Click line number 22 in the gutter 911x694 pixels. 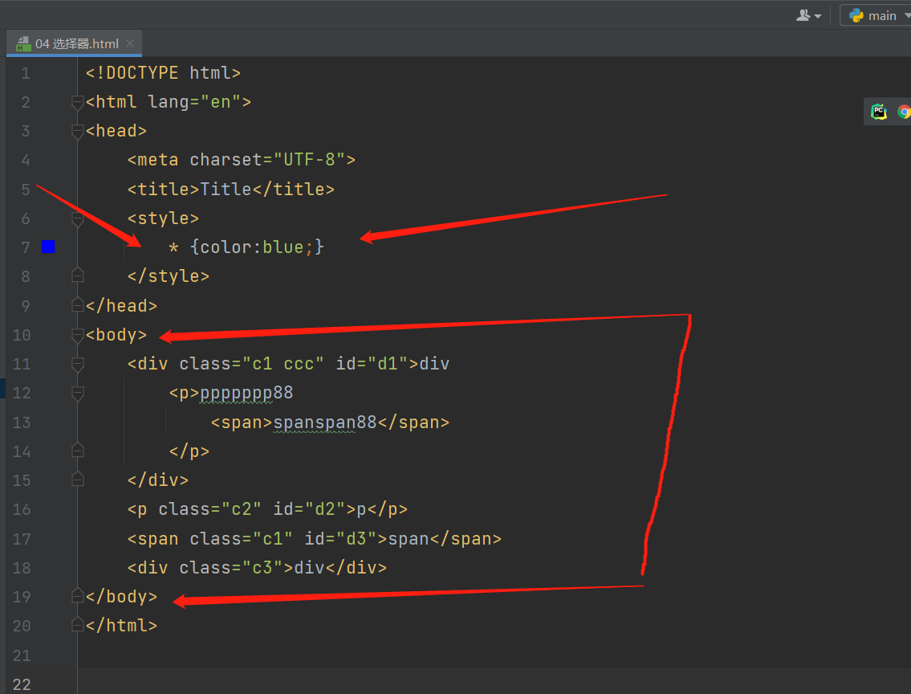pos(22,684)
